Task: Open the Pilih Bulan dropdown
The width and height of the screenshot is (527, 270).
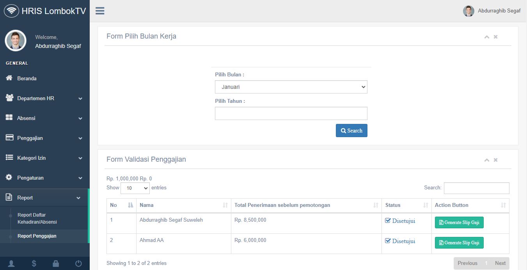Action: click(291, 87)
